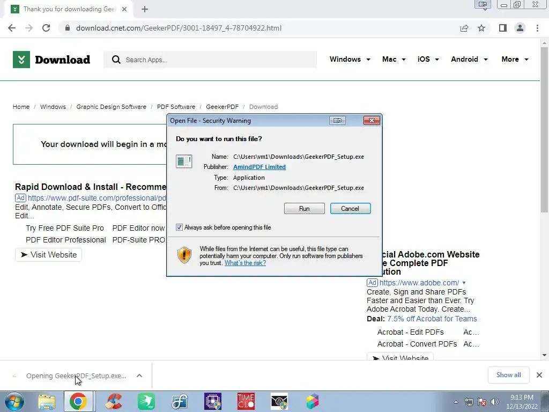Click the browser back arrow
The image size is (549, 412).
(12, 28)
